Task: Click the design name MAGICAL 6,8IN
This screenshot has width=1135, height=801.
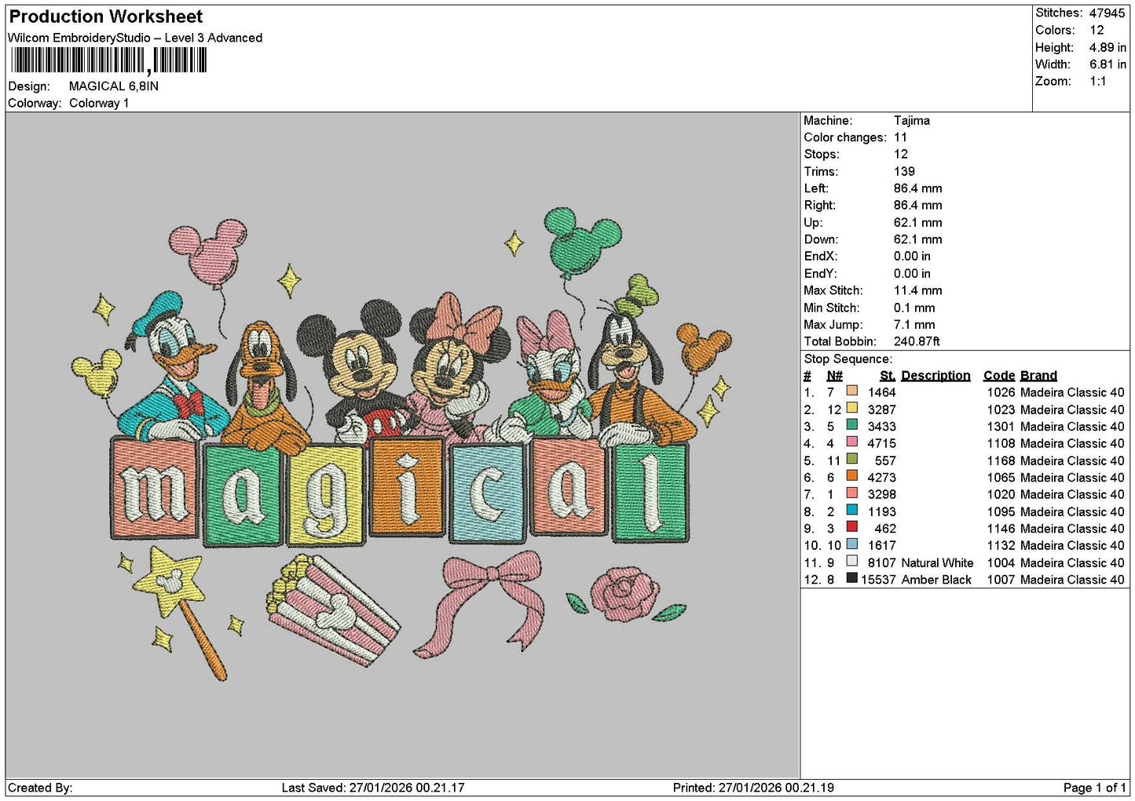Action: pos(114,86)
